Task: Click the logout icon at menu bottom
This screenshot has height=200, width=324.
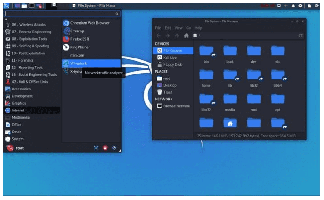Action: (114, 147)
